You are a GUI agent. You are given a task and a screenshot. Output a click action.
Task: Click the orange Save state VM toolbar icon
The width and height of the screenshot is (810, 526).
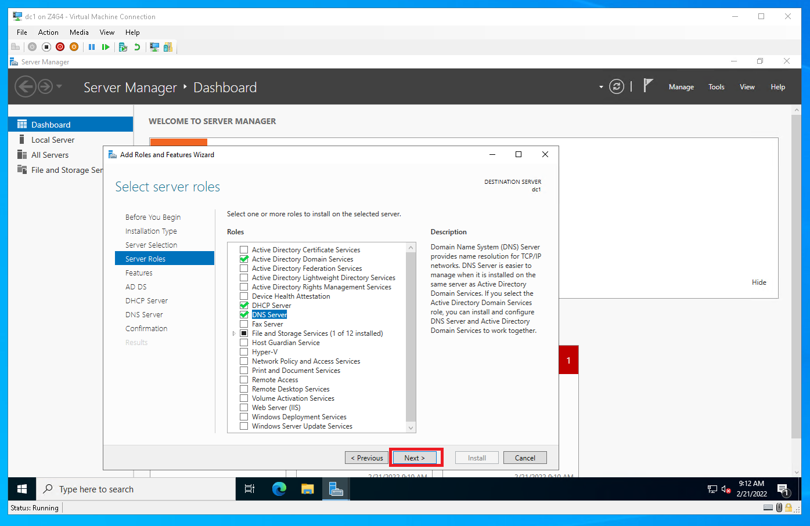coord(74,47)
